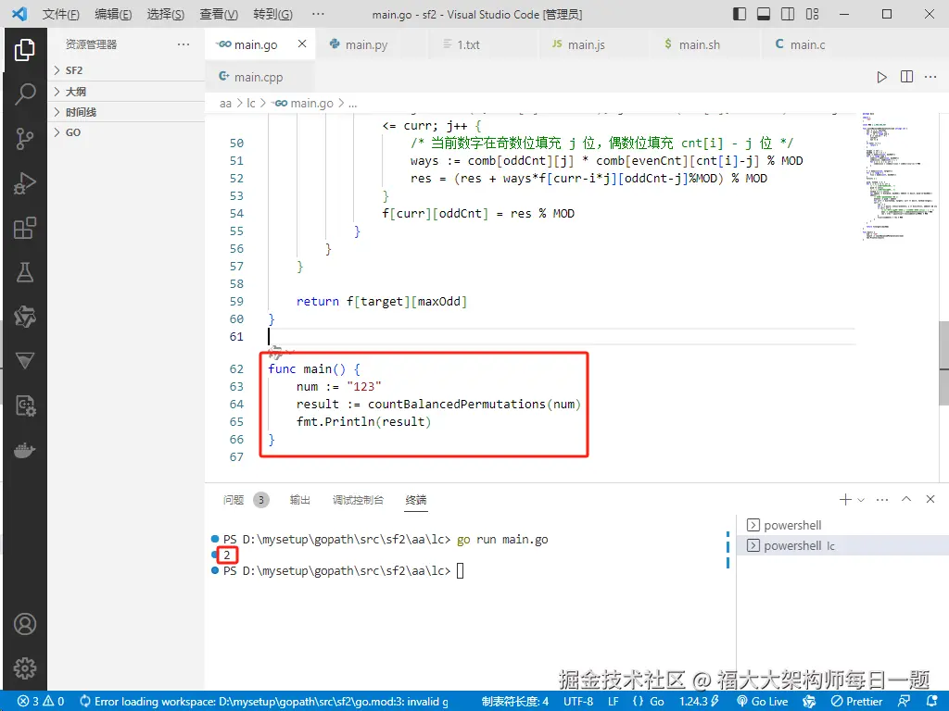Viewport: 949px width, 711px height.
Task: Open the Search view icon
Action: point(25,94)
